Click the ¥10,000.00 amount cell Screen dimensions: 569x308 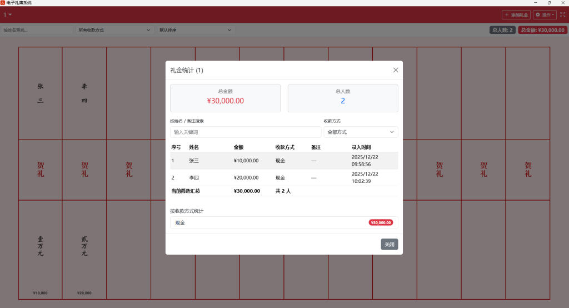click(x=246, y=161)
